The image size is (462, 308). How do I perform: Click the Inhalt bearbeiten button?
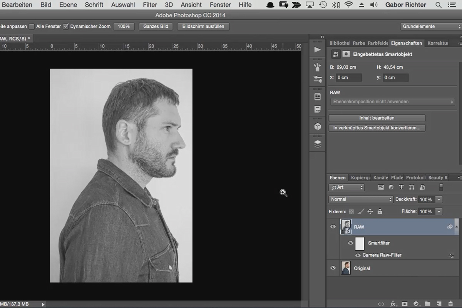[377, 118]
